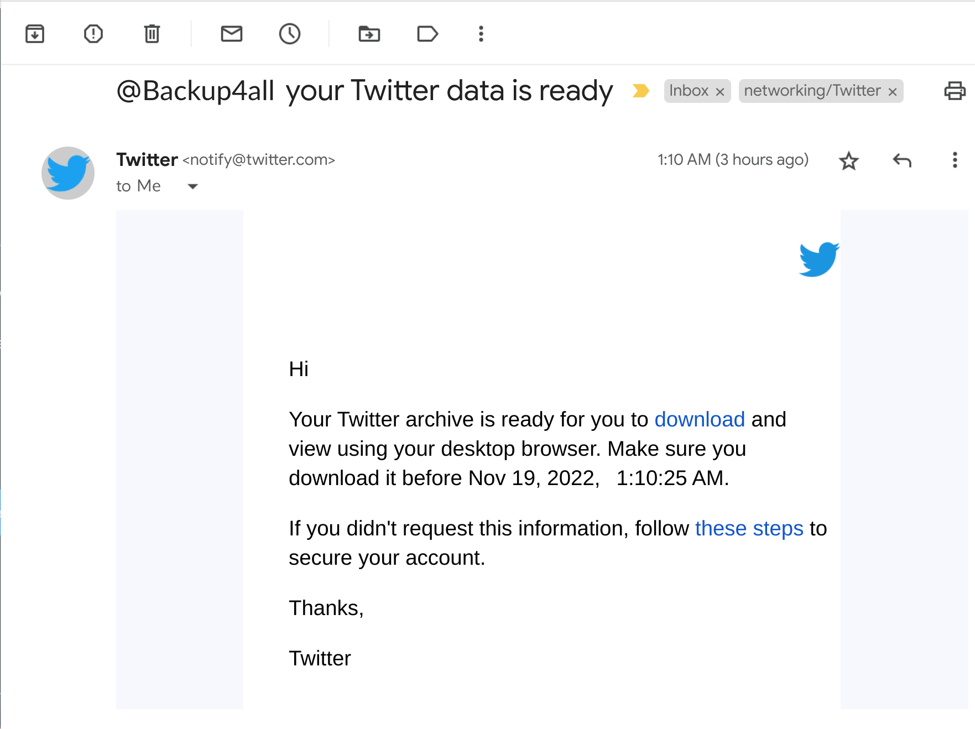
Task: Open the toolbar More options menu
Action: [481, 34]
